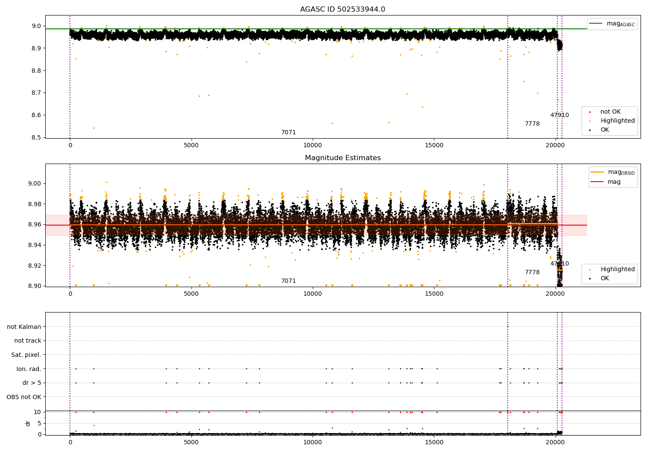Click the 'dr' y-axis label

click(28, 423)
